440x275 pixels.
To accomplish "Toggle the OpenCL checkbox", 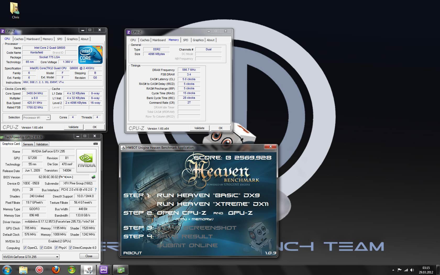I will pos(25,247).
